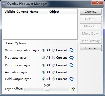Select All for Animation layer
Image resolution: width=105 pixels, height=96 pixels.
click(x=44, y=72)
